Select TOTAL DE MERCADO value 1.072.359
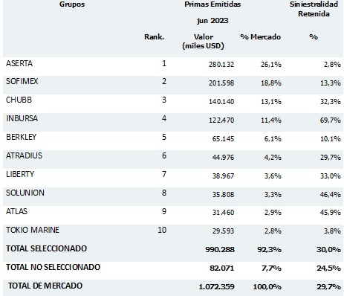Image resolution: width=344 pixels, height=296 pixels. tap(216, 287)
